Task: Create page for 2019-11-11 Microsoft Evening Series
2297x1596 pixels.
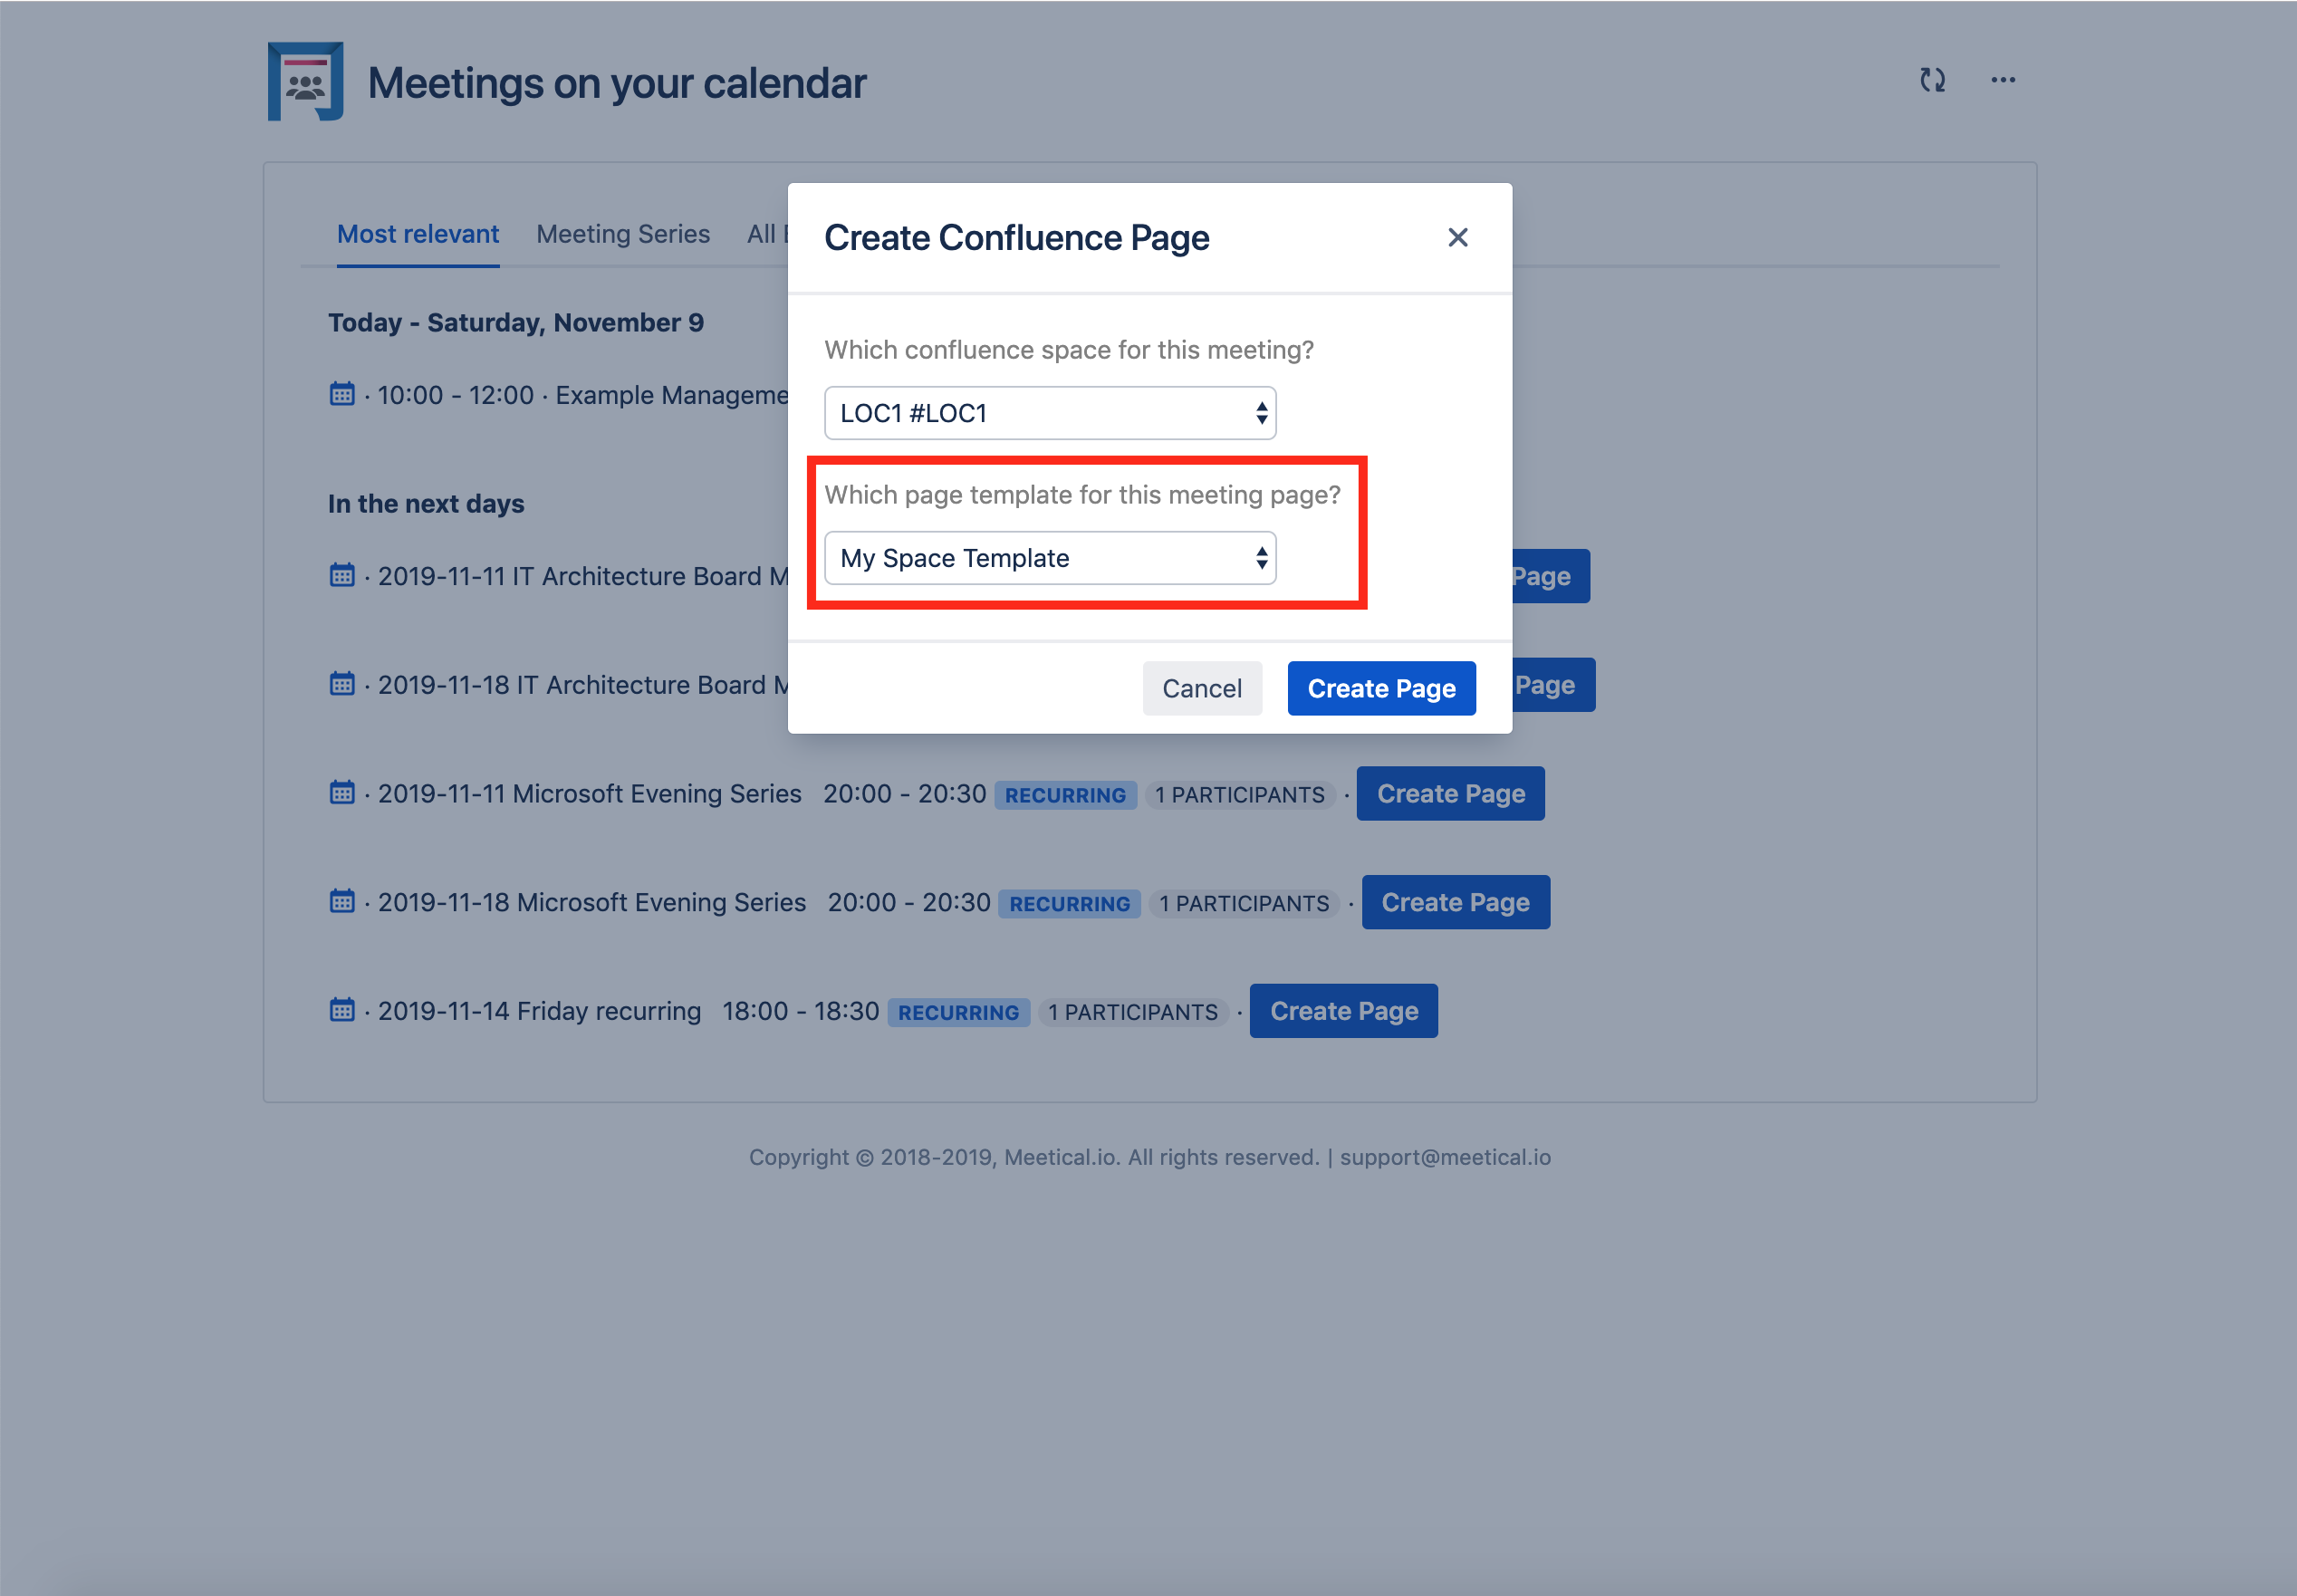Action: coord(1450,794)
